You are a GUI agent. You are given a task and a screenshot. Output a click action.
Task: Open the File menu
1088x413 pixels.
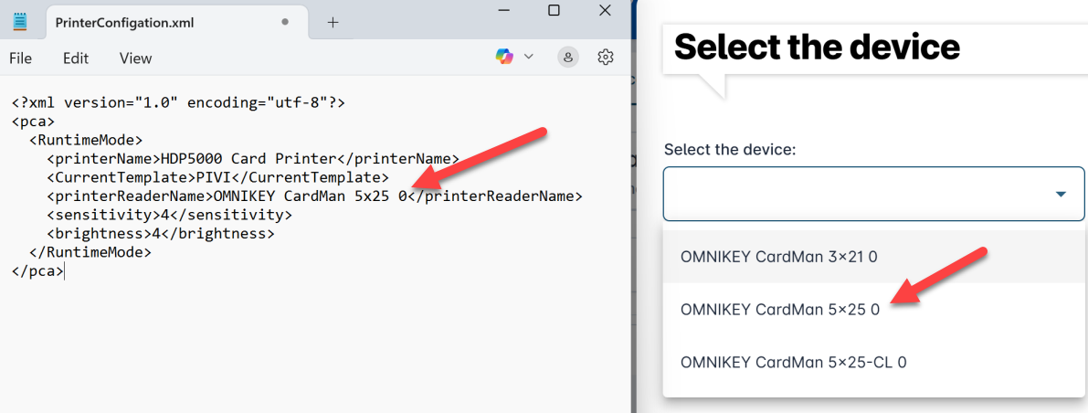tap(20, 58)
